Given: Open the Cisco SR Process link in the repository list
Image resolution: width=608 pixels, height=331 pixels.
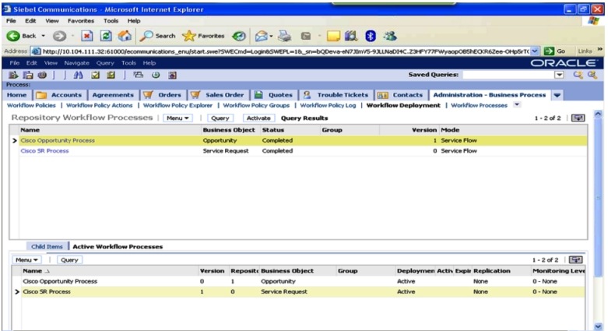Looking at the screenshot, I should (43, 151).
